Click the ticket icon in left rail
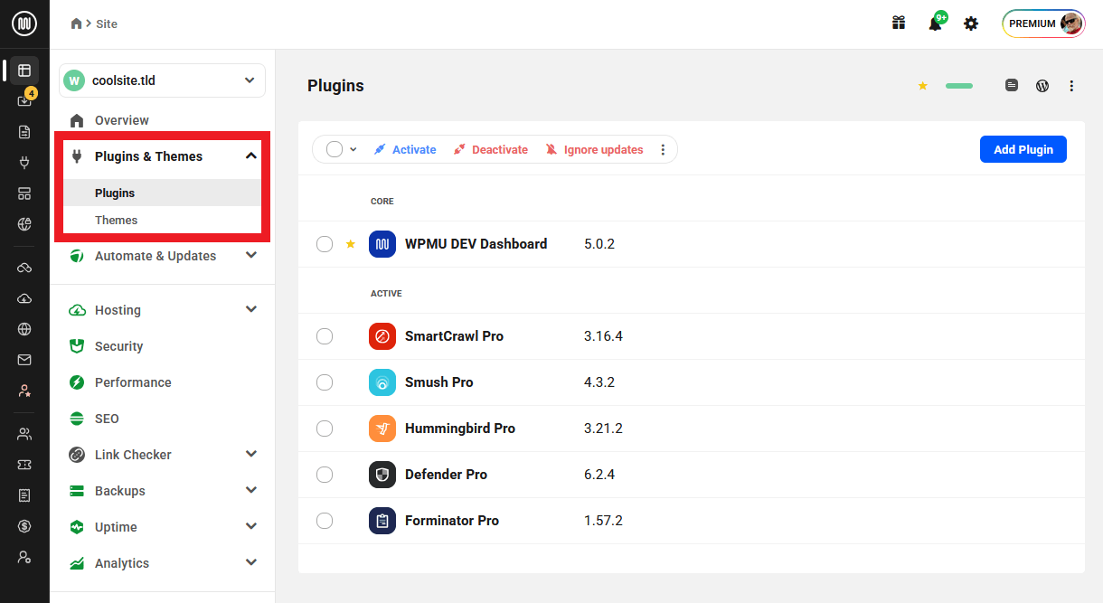 tap(24, 465)
